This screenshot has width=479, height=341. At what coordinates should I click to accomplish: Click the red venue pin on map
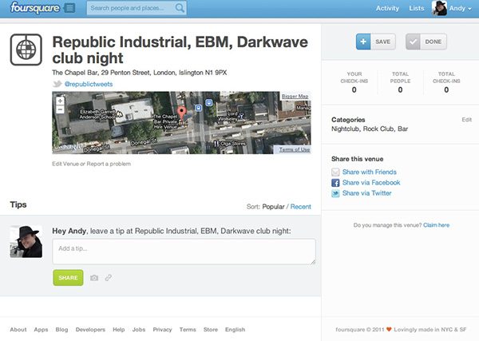(x=182, y=113)
